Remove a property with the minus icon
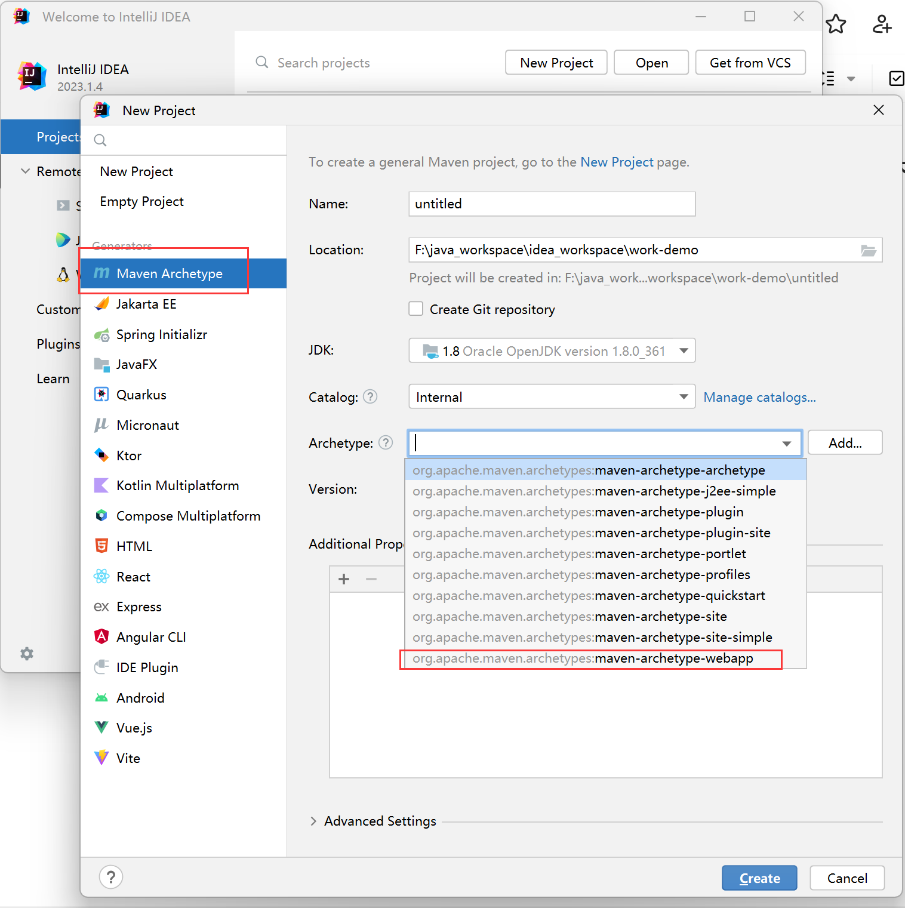 point(371,579)
